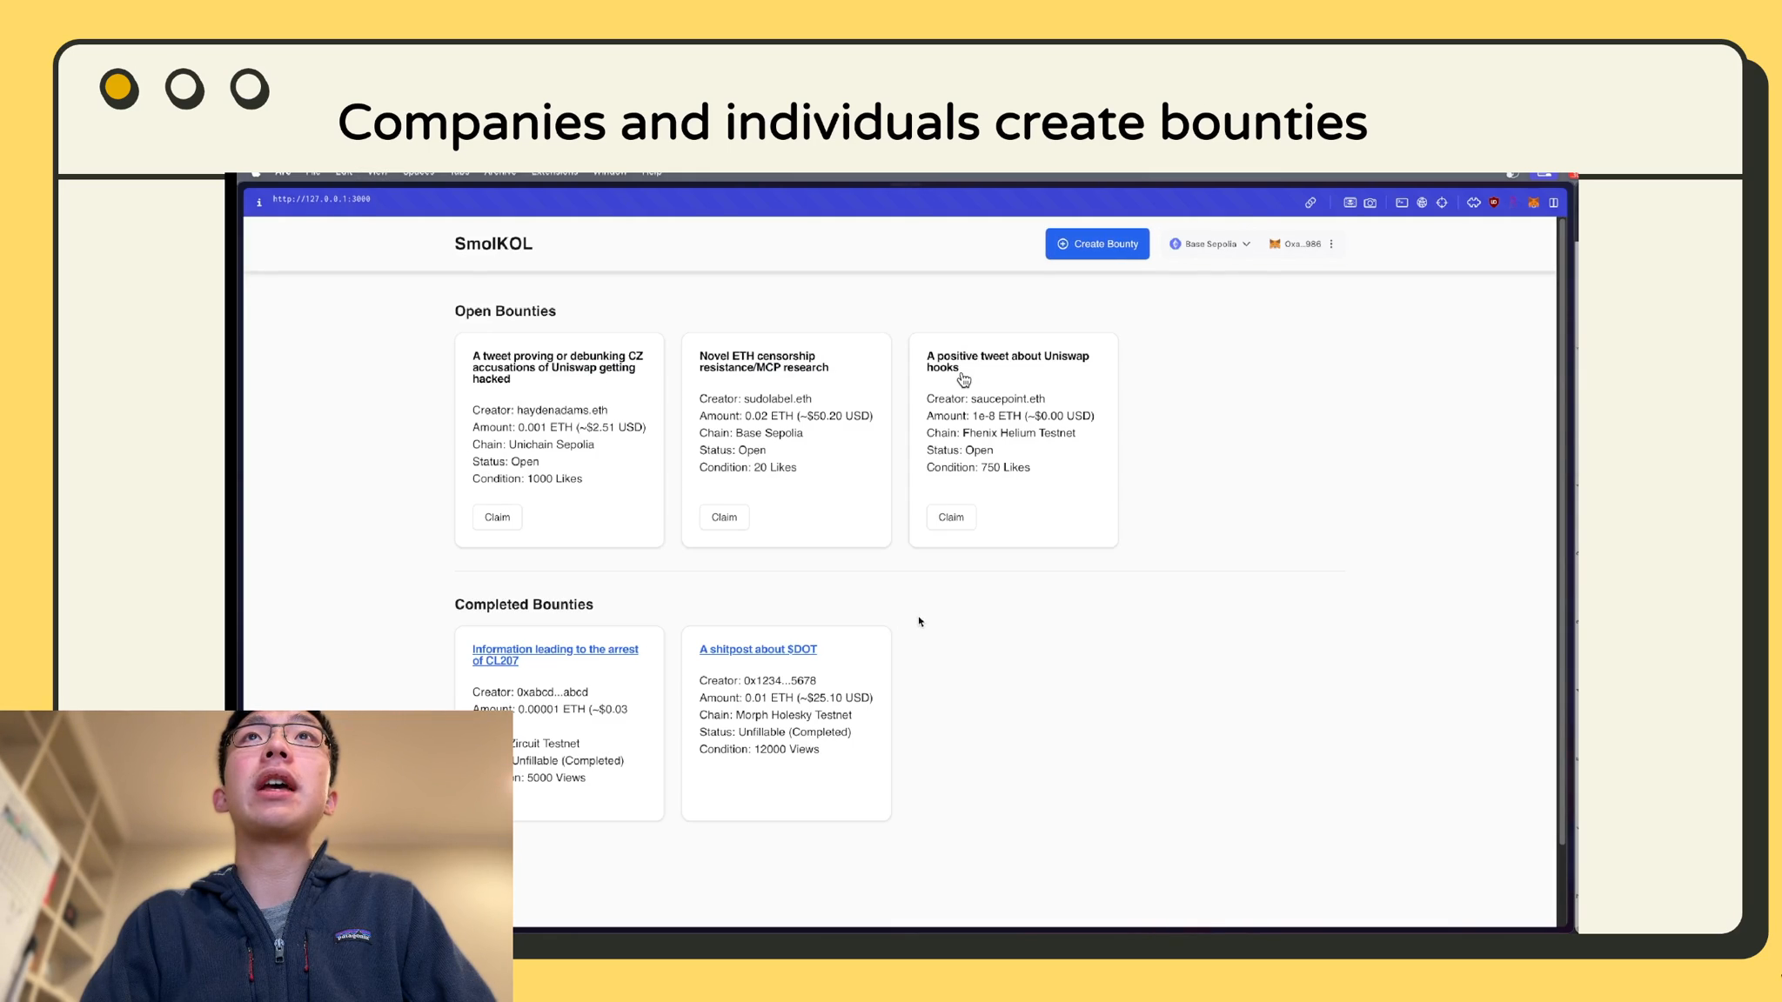The width and height of the screenshot is (1782, 1002).
Task: Toggle split view icon in browser toolbar
Action: tap(1553, 203)
